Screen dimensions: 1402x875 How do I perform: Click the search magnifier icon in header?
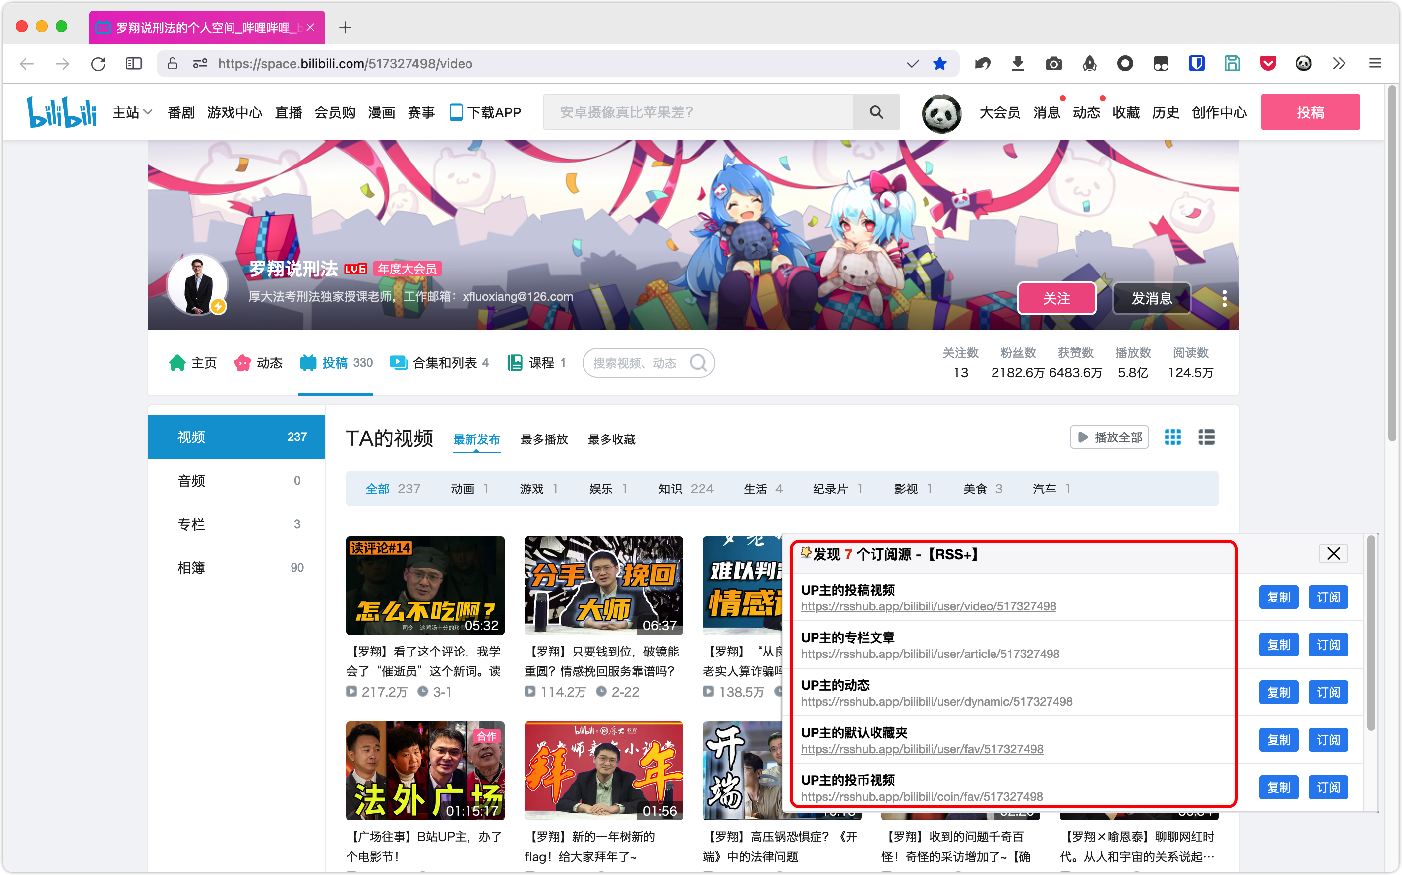pos(876,112)
